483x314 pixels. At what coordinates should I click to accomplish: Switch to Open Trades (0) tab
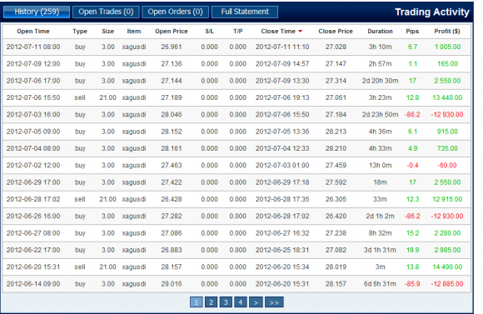tap(106, 12)
